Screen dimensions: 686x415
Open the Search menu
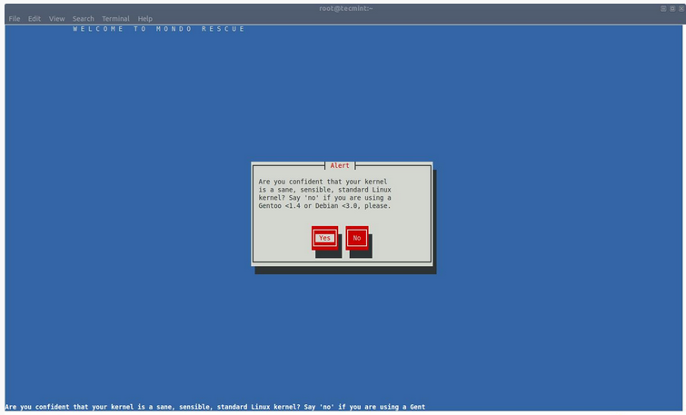point(83,19)
